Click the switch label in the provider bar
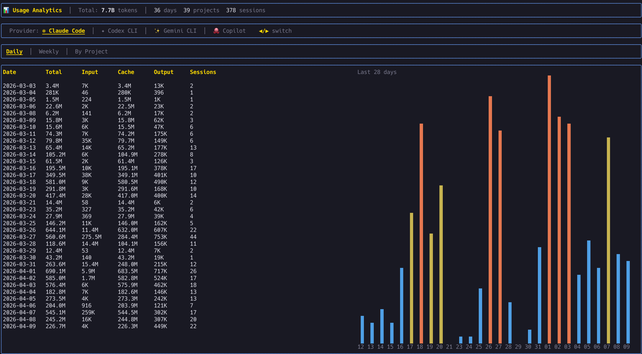 [282, 31]
